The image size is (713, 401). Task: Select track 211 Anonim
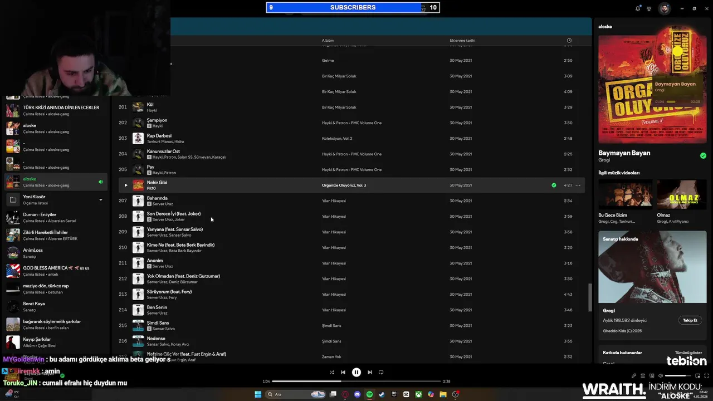point(351,263)
